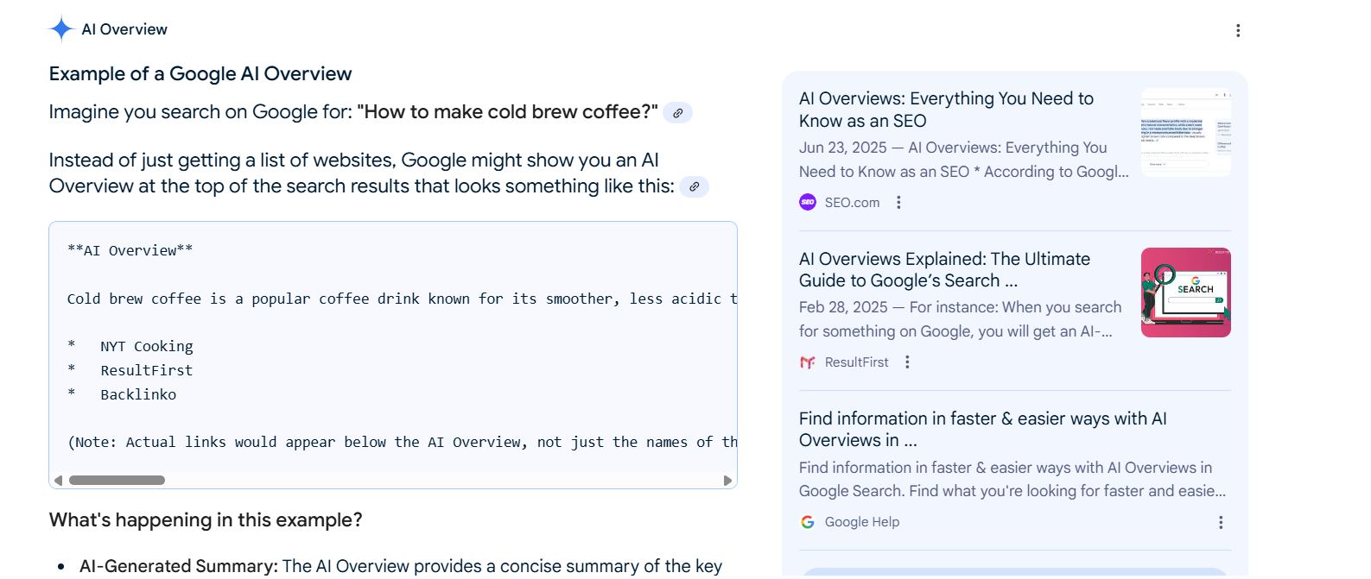Click the SEO.com source name

click(x=852, y=203)
